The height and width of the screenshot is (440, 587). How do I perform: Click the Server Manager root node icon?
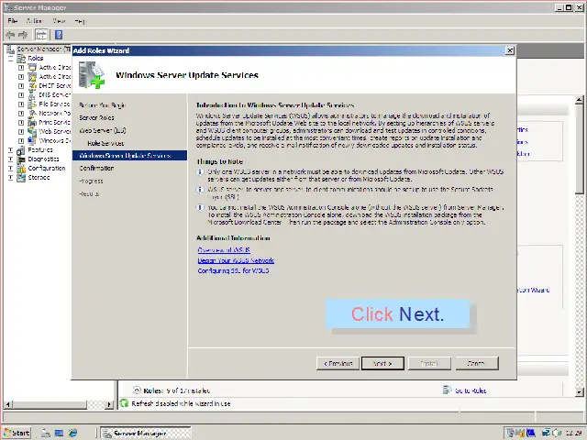[x=10, y=49]
